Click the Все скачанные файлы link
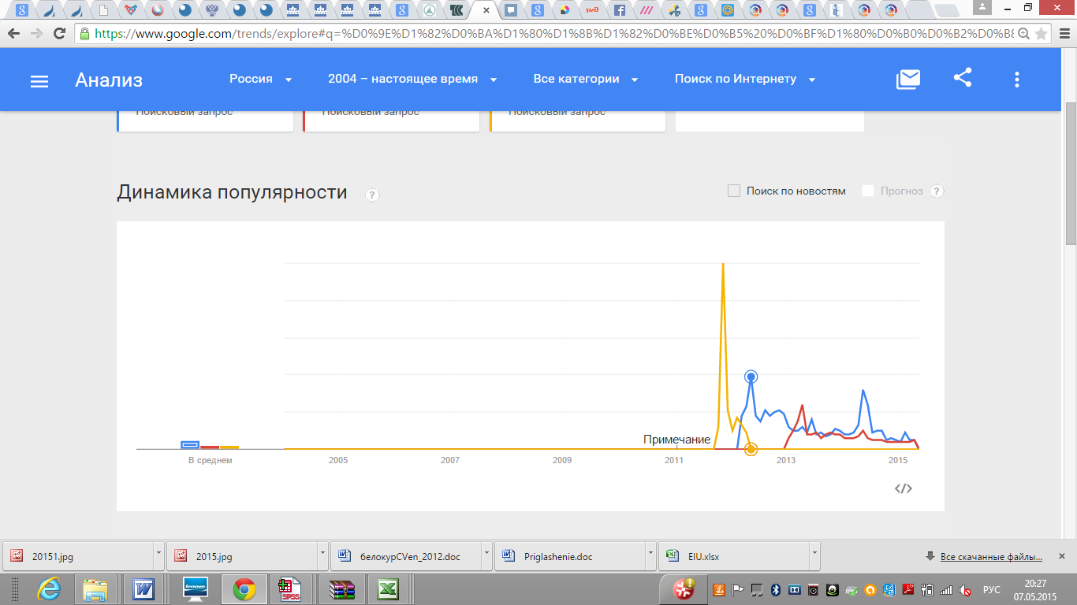 [x=991, y=557]
